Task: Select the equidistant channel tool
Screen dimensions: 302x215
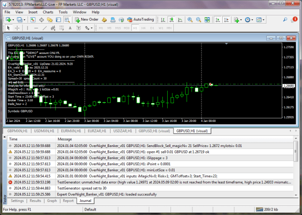Action: click(53, 28)
